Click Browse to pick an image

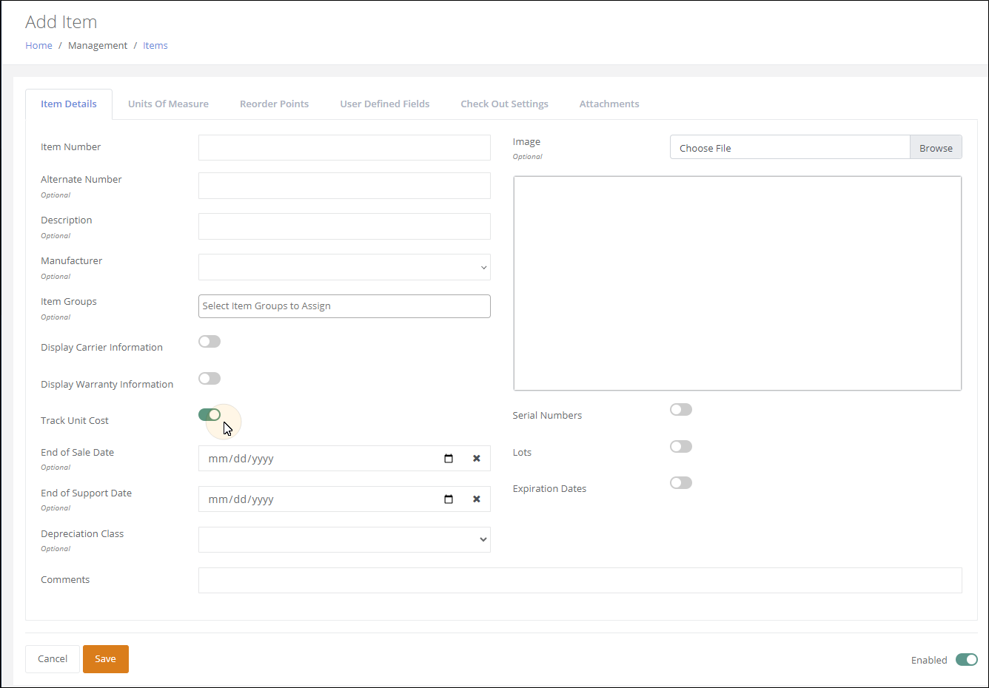(x=936, y=147)
